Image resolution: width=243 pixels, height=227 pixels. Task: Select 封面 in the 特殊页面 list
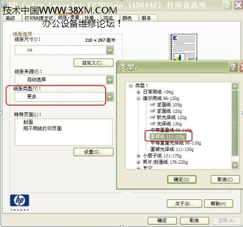point(28,122)
